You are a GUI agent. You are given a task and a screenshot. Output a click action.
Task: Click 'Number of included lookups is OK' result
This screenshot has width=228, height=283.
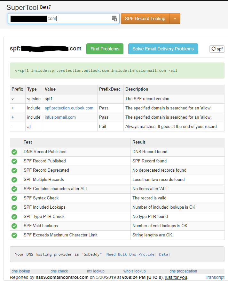point(164,207)
